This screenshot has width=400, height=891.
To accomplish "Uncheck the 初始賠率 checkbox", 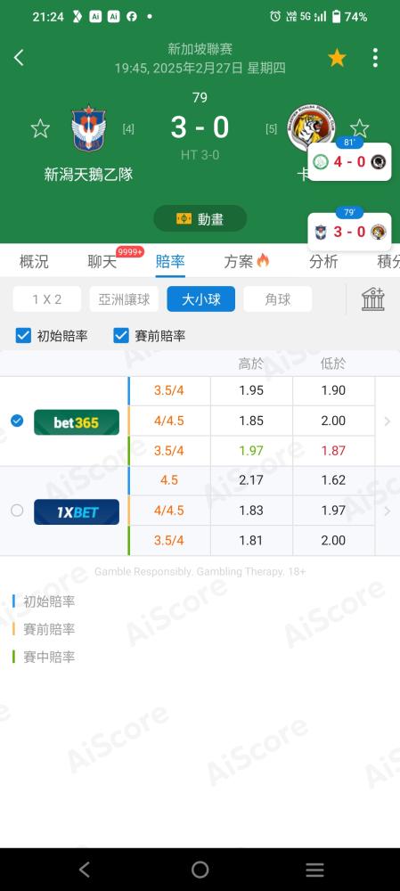I will [23, 336].
